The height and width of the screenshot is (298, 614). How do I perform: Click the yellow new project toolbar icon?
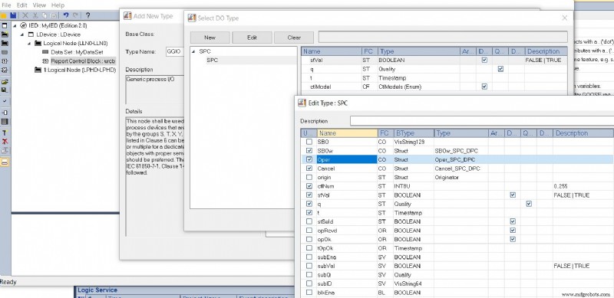click(x=4, y=15)
